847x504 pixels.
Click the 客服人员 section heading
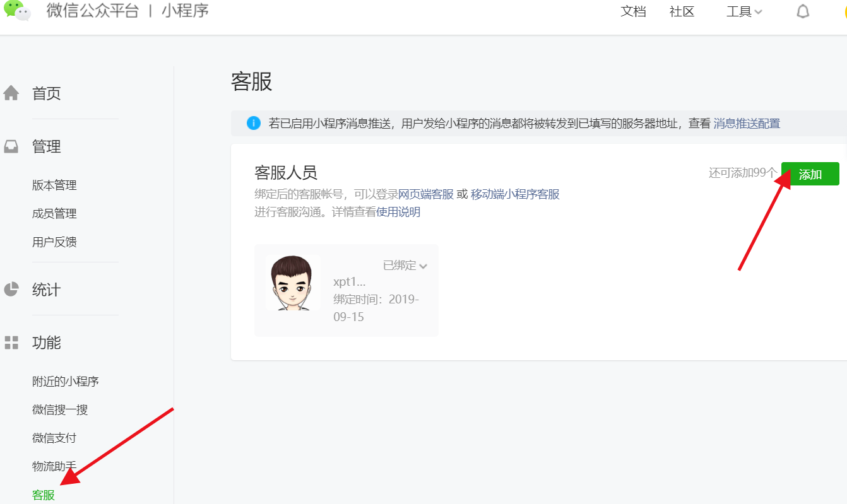pos(285,173)
